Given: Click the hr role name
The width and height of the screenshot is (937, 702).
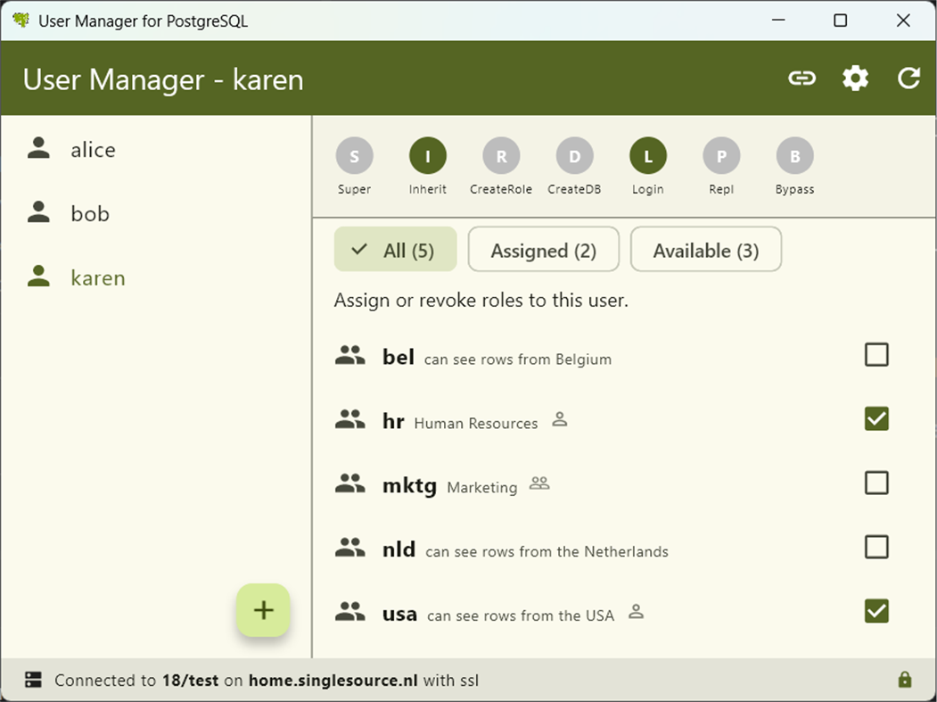Looking at the screenshot, I should click(x=393, y=421).
